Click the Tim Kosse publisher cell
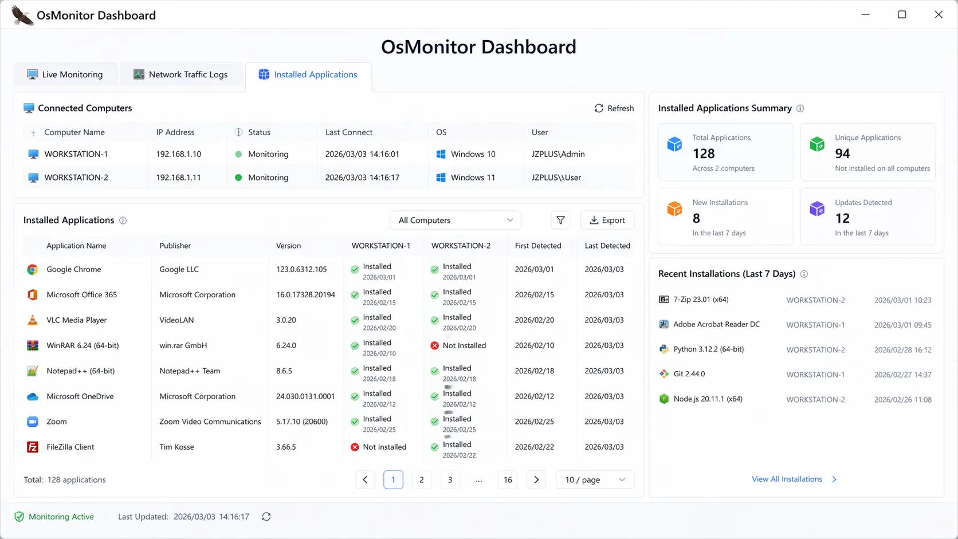Image resolution: width=958 pixels, height=539 pixels. coord(176,447)
